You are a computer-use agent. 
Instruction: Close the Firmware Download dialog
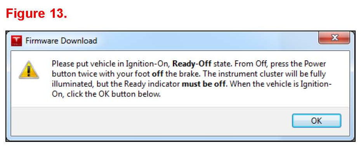click(334, 37)
